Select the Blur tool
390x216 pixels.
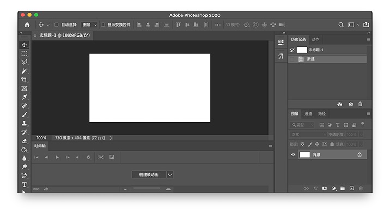pyautogui.click(x=24, y=158)
